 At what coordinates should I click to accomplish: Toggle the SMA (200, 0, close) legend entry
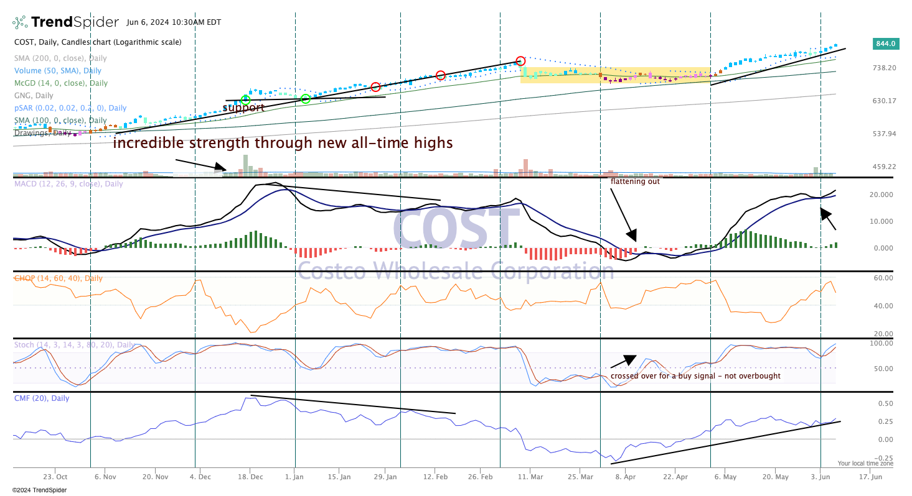(60, 58)
